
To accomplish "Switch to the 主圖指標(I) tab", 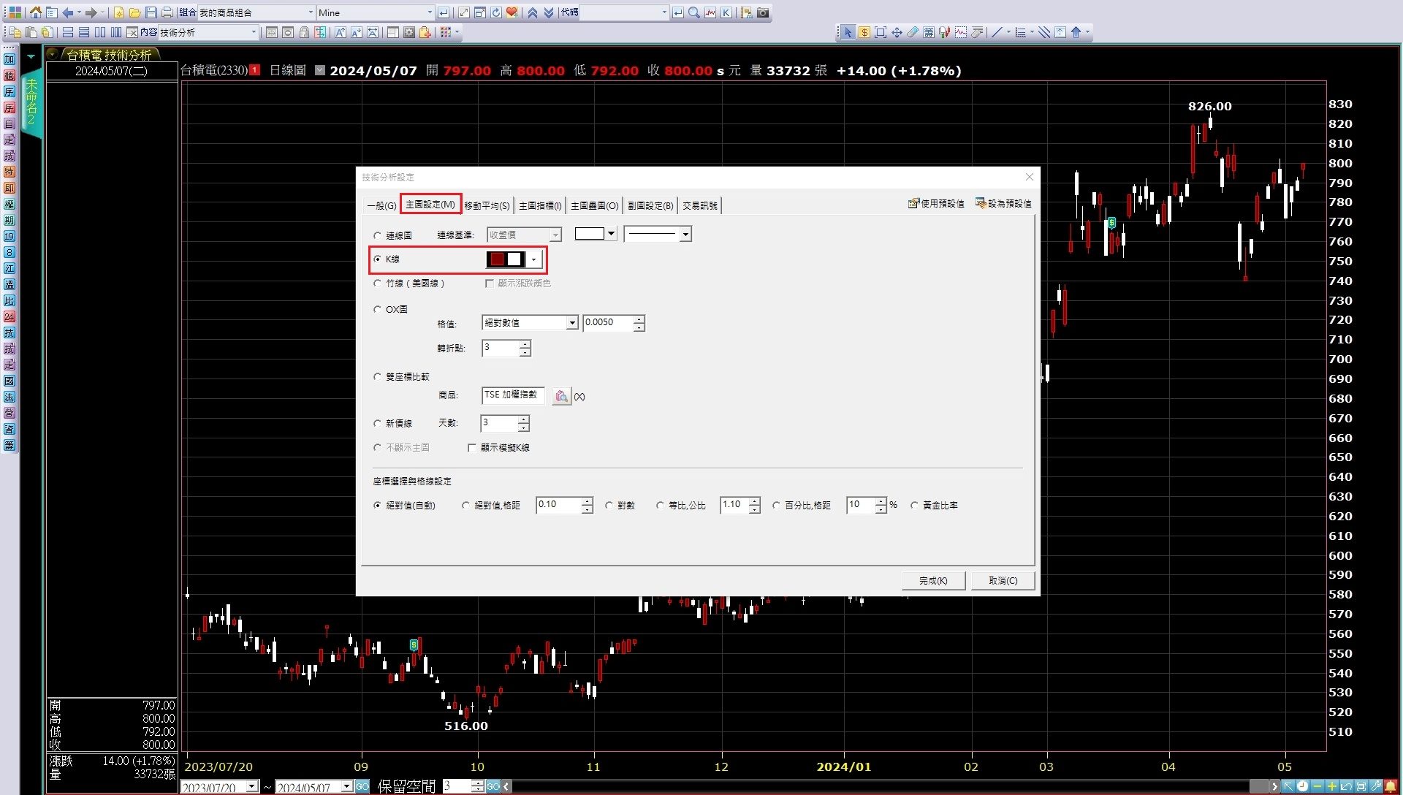I will click(541, 206).
